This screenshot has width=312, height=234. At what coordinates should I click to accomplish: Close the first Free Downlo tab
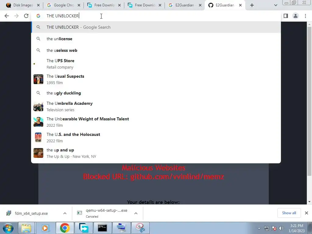119,5
